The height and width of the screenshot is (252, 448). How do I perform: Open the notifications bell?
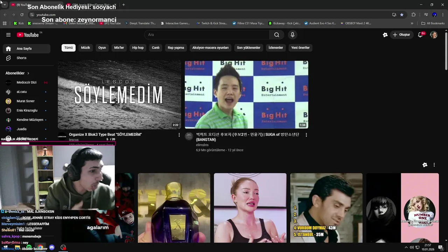[x=421, y=35]
